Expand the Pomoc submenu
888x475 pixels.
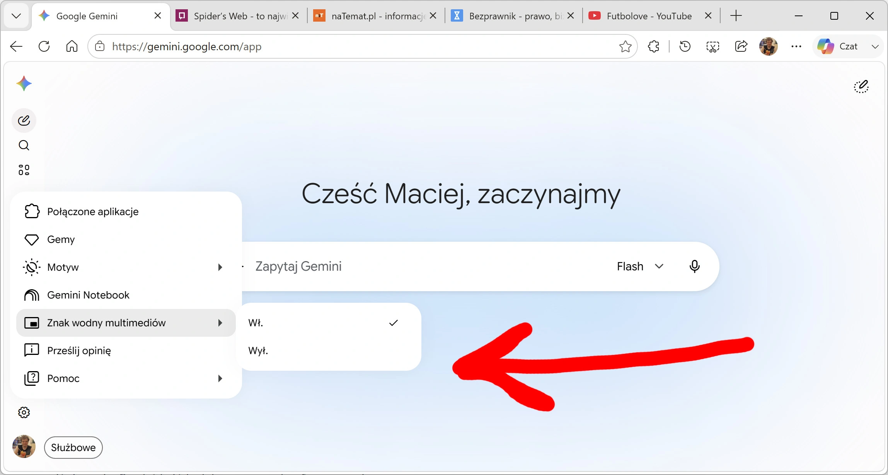click(x=126, y=378)
